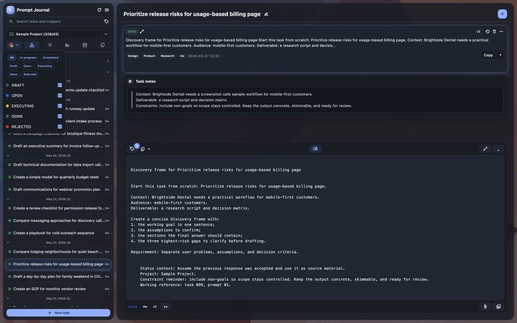This screenshot has height=323, width=517.
Task: Select the Draft filter chip
Action: (x=13, y=66)
